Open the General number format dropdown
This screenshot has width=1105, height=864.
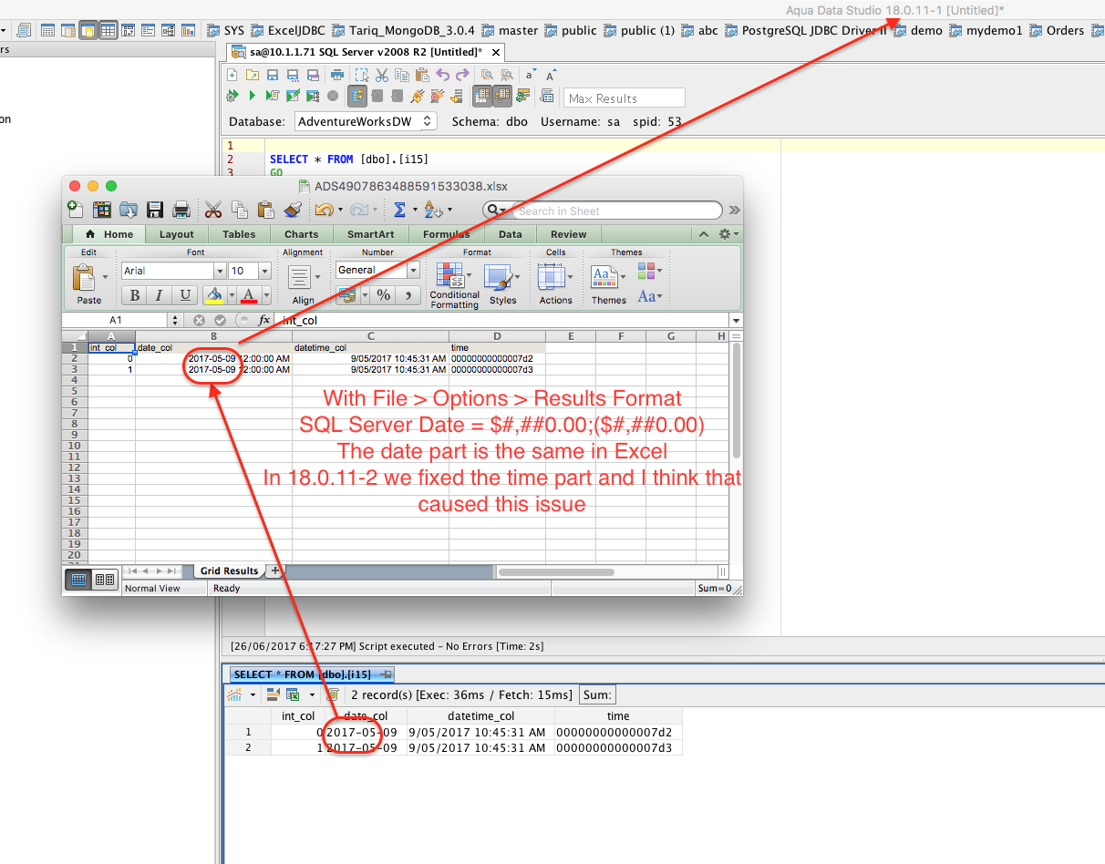pos(413,270)
